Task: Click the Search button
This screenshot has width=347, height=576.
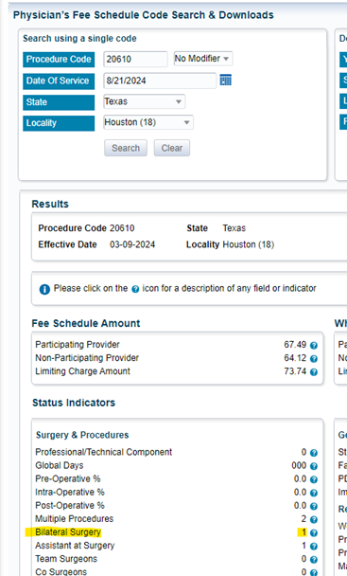Action: coord(126,148)
